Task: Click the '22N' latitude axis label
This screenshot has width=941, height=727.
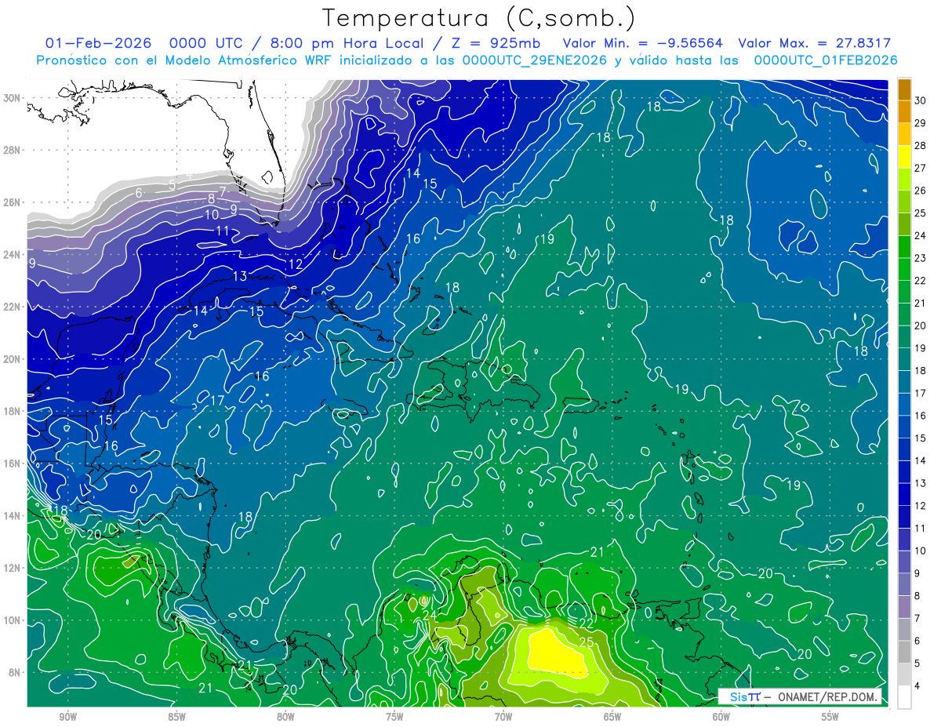Action: tap(13, 307)
